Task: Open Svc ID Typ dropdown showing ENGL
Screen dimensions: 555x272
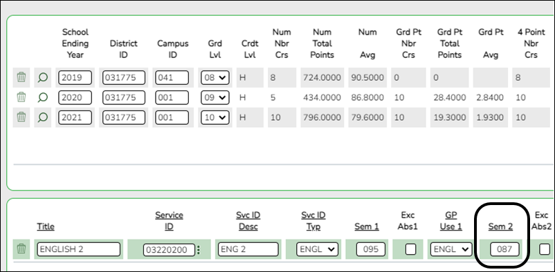Action: click(317, 249)
